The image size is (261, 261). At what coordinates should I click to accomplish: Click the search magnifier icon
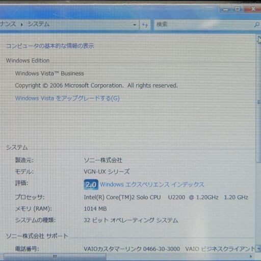click(x=256, y=25)
